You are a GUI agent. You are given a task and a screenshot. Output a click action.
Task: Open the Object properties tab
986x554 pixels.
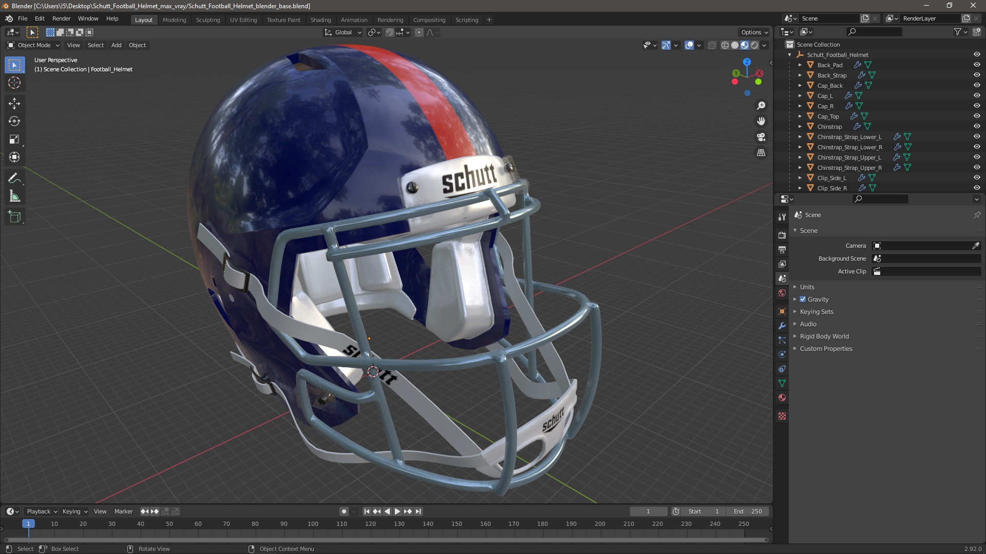782,311
